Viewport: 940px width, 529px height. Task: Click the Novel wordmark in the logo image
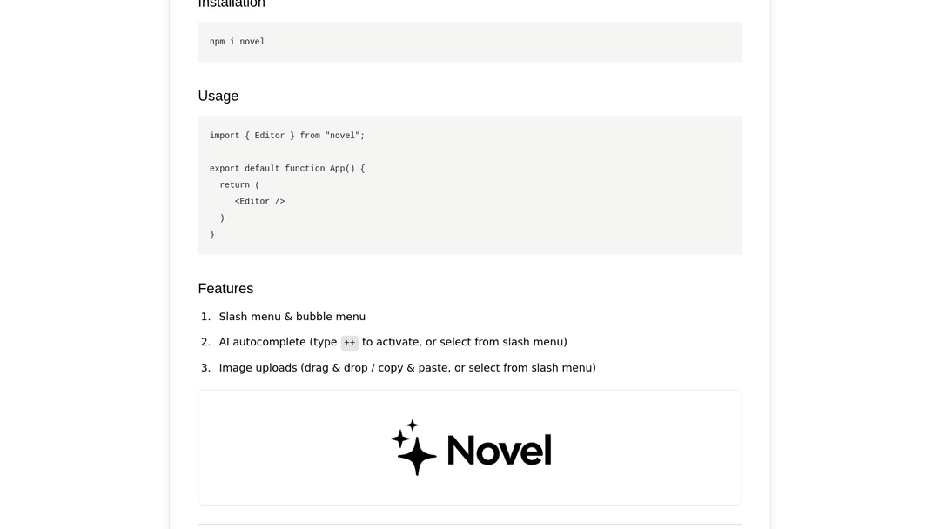[499, 451]
